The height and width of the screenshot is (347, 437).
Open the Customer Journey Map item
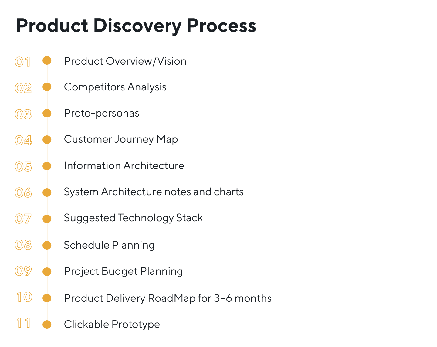[121, 139]
